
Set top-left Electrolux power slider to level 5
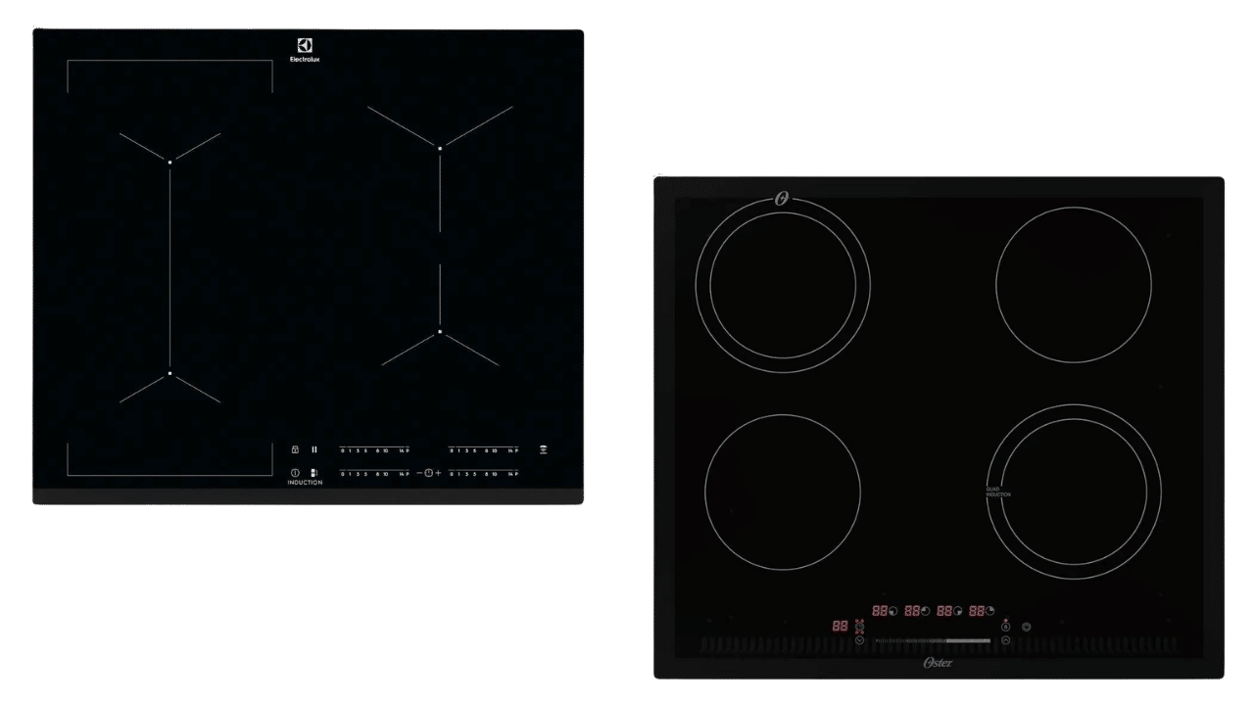tap(365, 450)
